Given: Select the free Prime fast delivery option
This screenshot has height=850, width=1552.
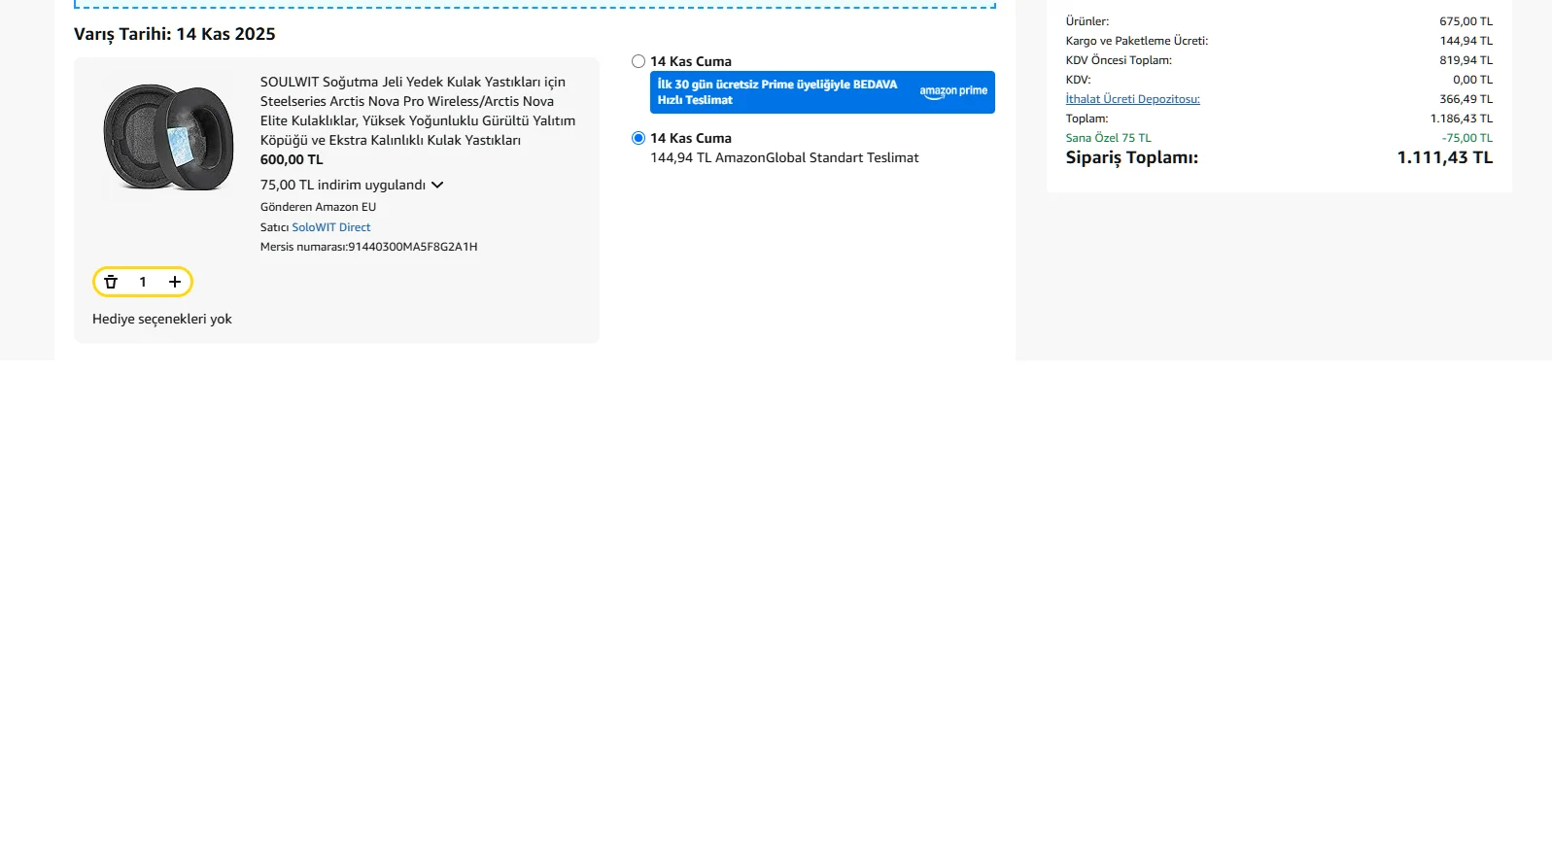Looking at the screenshot, I should 638,61.
